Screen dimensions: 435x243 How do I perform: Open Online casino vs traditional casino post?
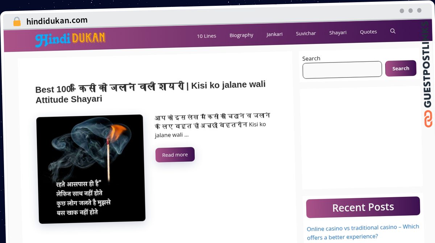coord(363,232)
